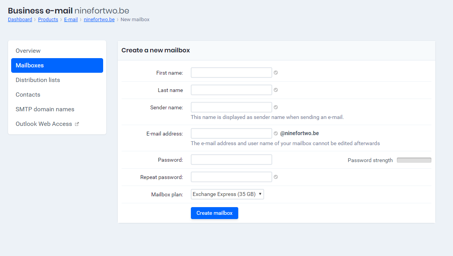Click the validation check icon beside E-mail address

pyautogui.click(x=276, y=134)
